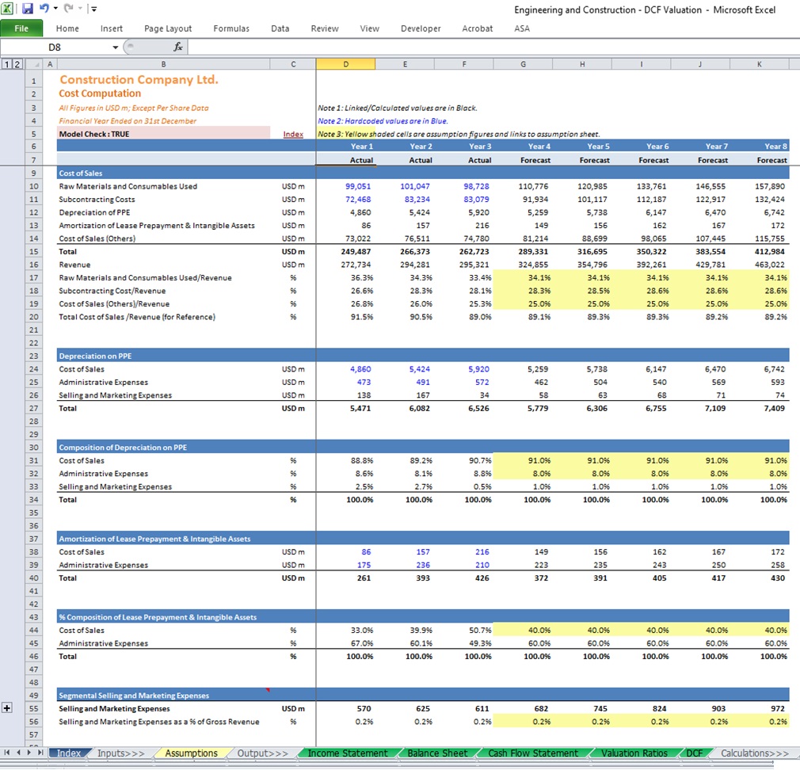
Task: Select column D header
Action: point(346,64)
